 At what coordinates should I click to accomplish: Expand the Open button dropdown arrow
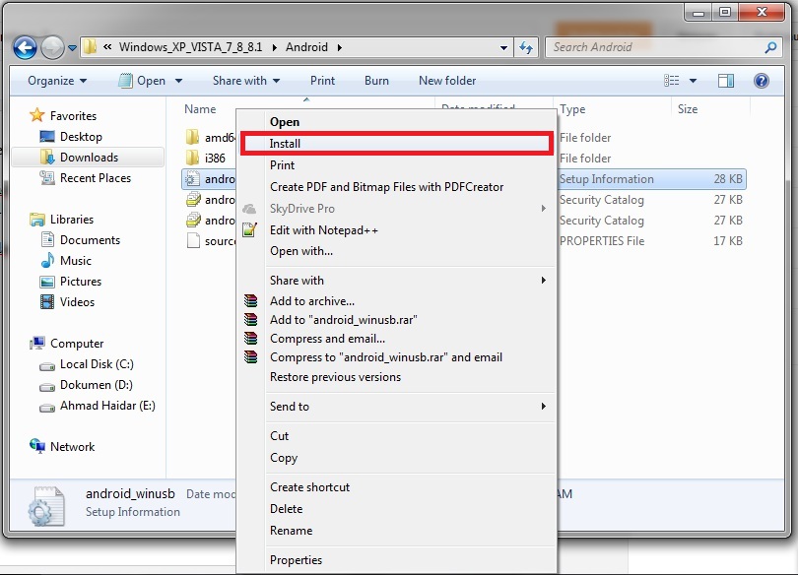pos(178,81)
